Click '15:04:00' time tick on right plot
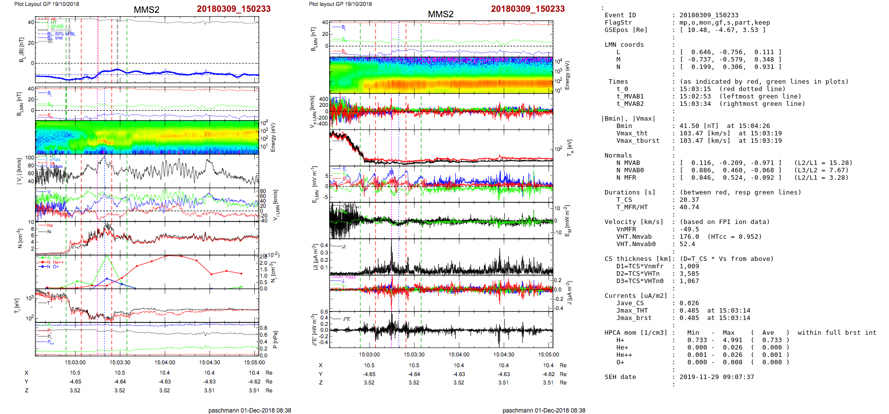889x414 pixels. coord(459,354)
